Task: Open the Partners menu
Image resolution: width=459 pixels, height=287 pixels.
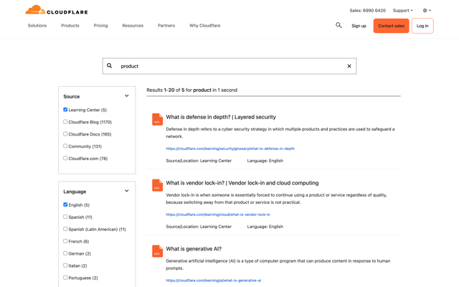Action: [166, 26]
